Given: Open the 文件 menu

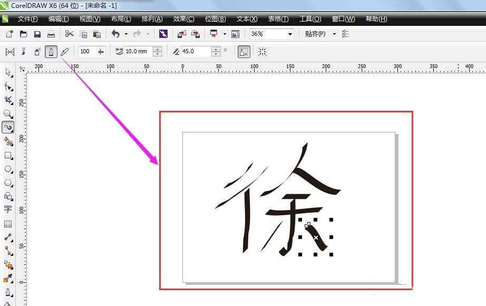Looking at the screenshot, I should click(29, 19).
